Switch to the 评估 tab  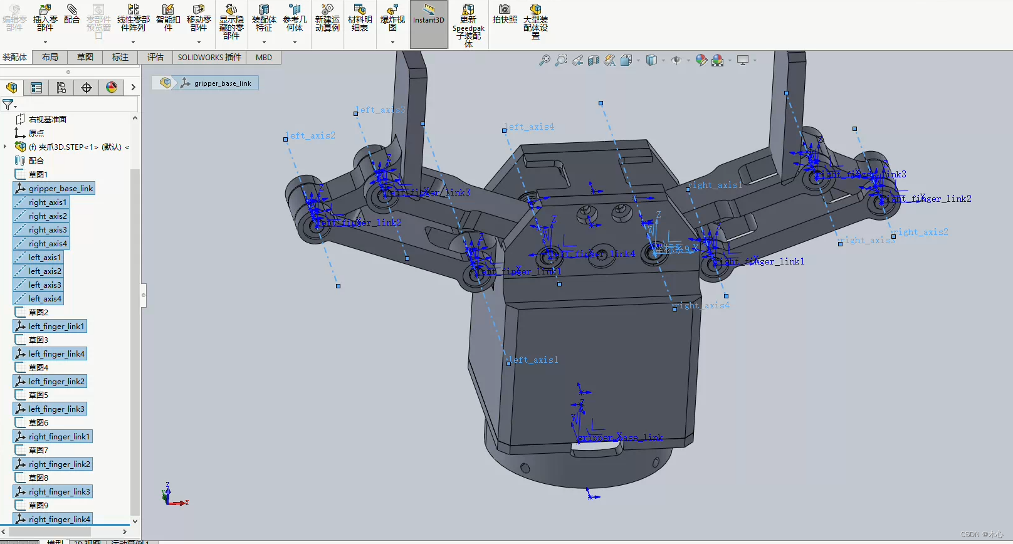155,58
